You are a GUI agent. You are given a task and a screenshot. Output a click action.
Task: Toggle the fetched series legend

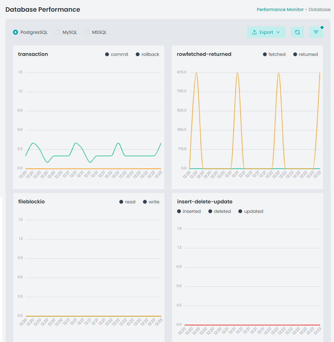point(274,54)
